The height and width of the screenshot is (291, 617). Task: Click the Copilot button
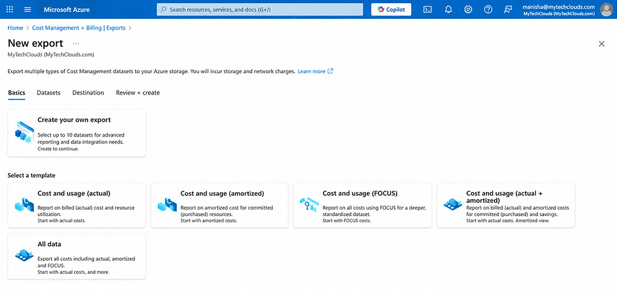click(391, 9)
